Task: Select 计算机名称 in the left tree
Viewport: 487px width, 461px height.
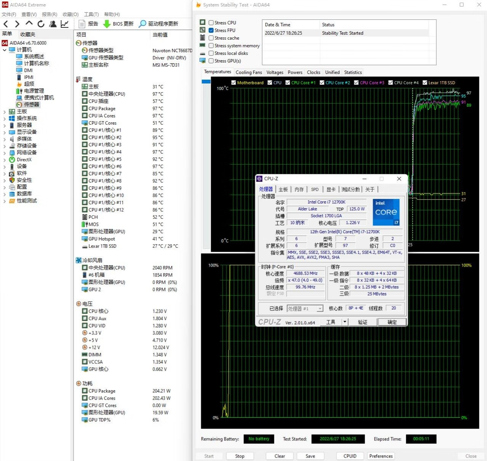Action: click(37, 63)
